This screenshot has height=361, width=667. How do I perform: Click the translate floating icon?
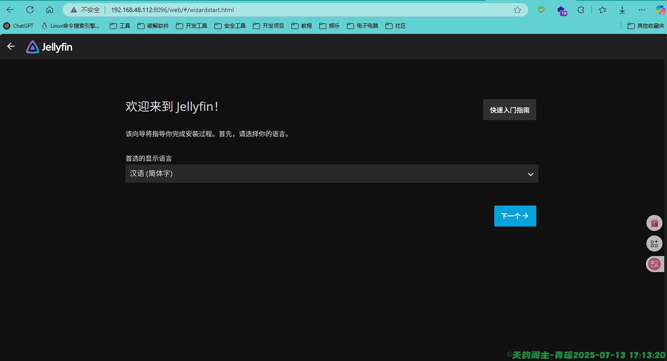654,264
